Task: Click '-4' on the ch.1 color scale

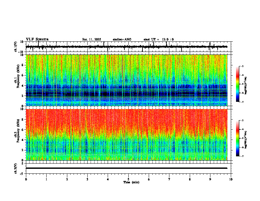Action: (x=242, y=75)
